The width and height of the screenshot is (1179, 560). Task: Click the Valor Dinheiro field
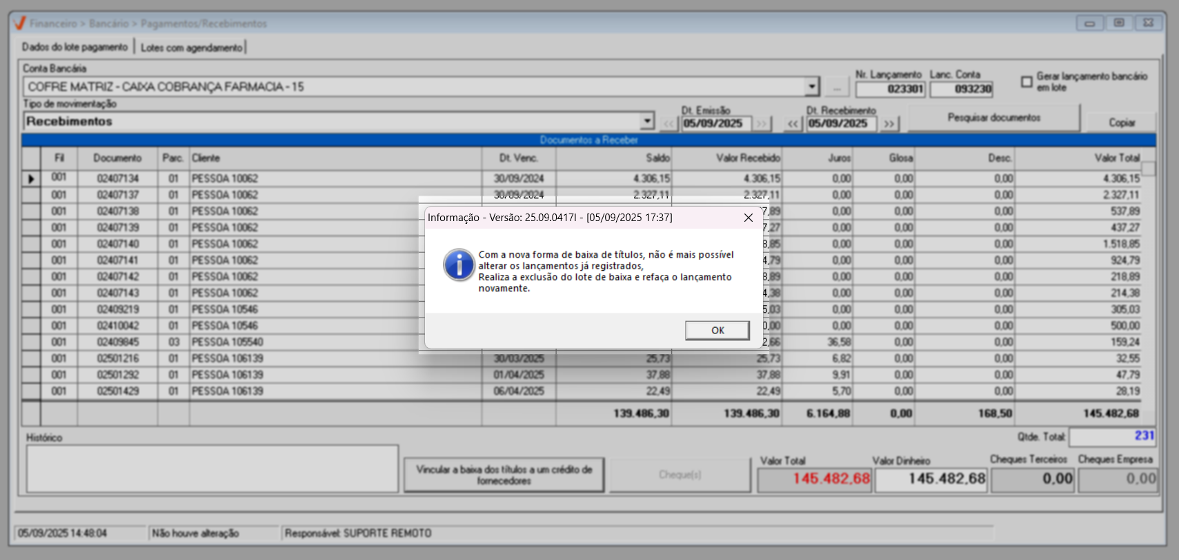click(931, 479)
